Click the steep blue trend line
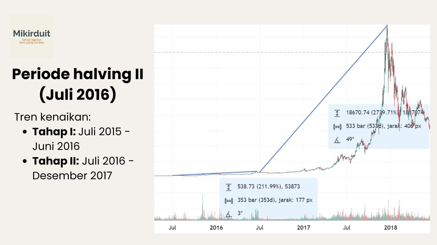The height and width of the screenshot is (245, 437). (323, 99)
